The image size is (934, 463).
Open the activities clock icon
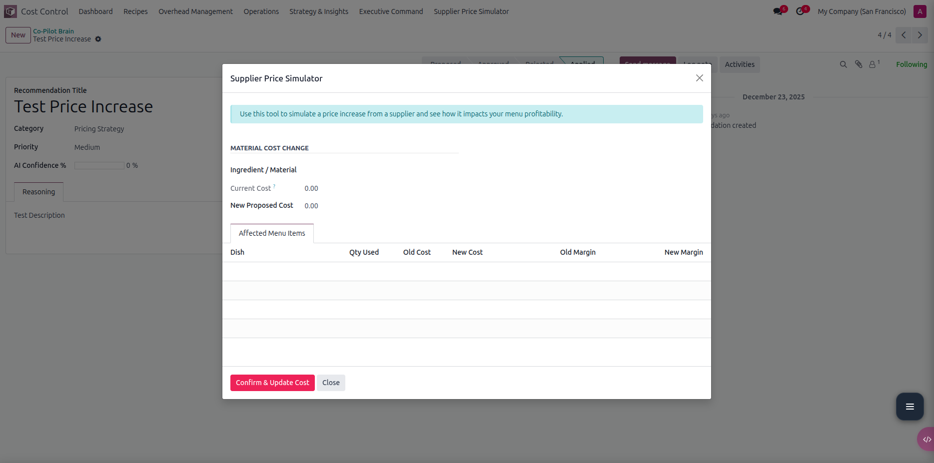click(801, 11)
